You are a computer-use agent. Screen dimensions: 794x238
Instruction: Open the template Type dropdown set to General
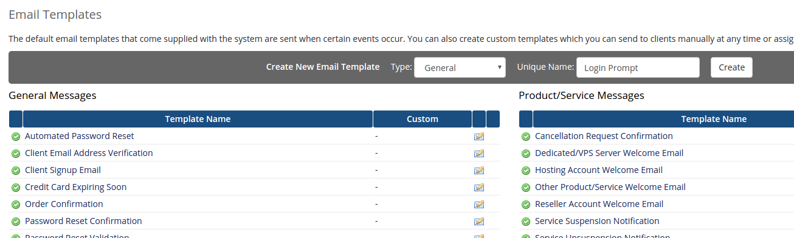click(460, 67)
